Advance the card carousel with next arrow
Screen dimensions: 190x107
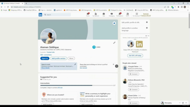pyautogui.click(x=117, y=66)
